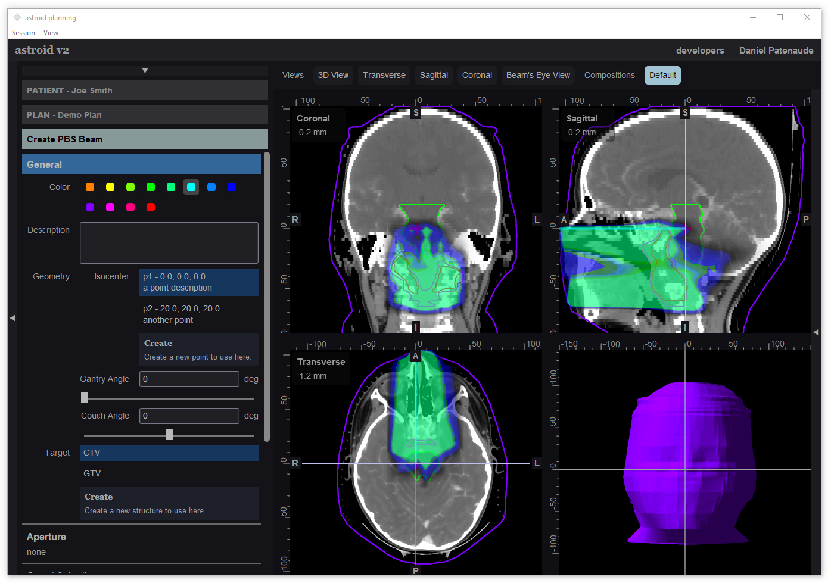The height and width of the screenshot is (583, 831).
Task: Click the astroid planning title bar icon
Action: tap(17, 18)
